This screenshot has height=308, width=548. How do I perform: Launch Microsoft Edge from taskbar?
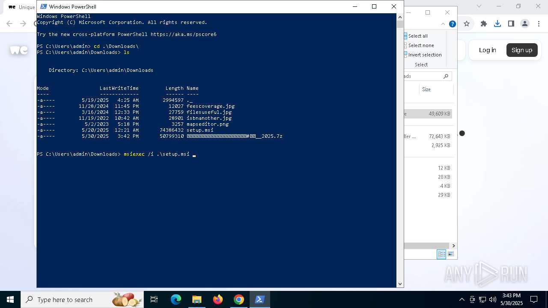pyautogui.click(x=176, y=299)
